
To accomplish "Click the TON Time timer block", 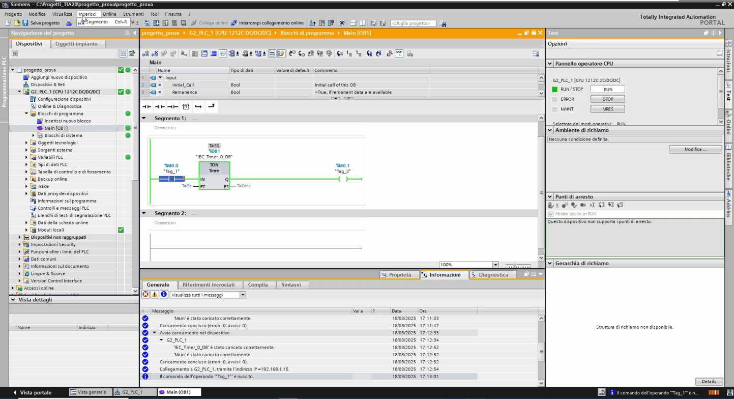I will [214, 176].
